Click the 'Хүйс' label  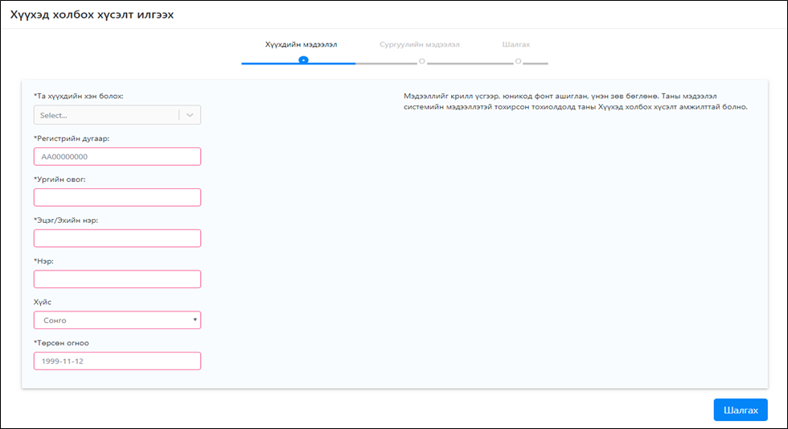[x=42, y=302]
